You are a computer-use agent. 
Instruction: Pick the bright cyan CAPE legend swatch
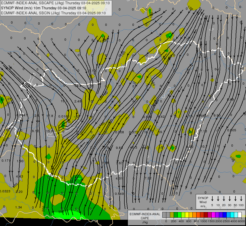coord(232,215)
